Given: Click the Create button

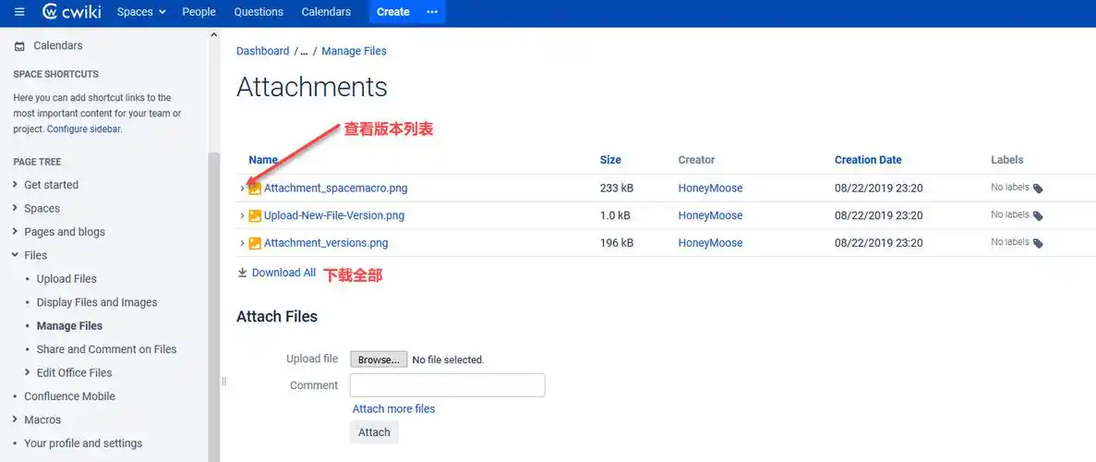Looking at the screenshot, I should pos(392,12).
